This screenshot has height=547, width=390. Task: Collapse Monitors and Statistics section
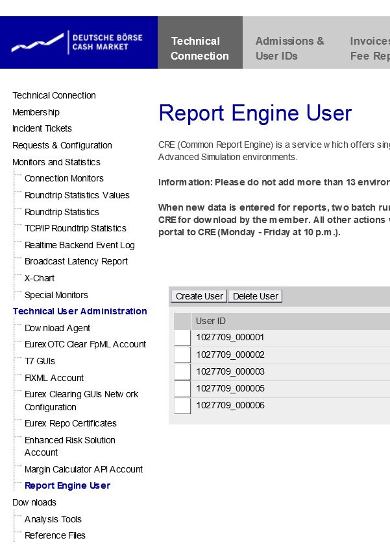pos(56,162)
